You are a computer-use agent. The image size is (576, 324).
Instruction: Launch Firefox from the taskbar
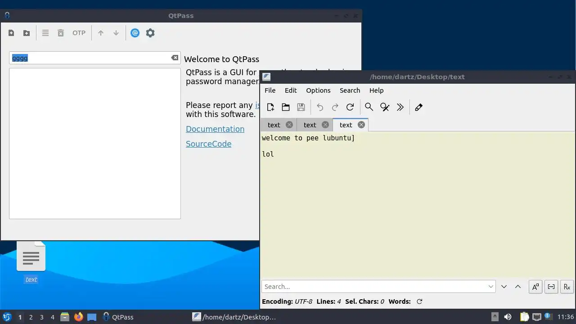point(78,317)
